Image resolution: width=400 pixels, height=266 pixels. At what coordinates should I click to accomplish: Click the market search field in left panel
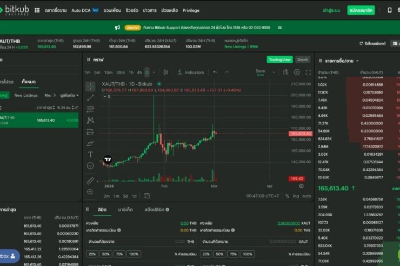[39, 70]
